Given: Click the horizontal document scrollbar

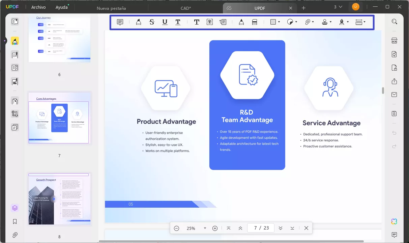Looking at the screenshot, I should [231, 241].
